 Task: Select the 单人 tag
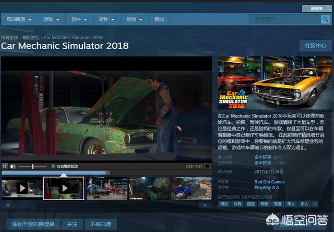(291, 204)
